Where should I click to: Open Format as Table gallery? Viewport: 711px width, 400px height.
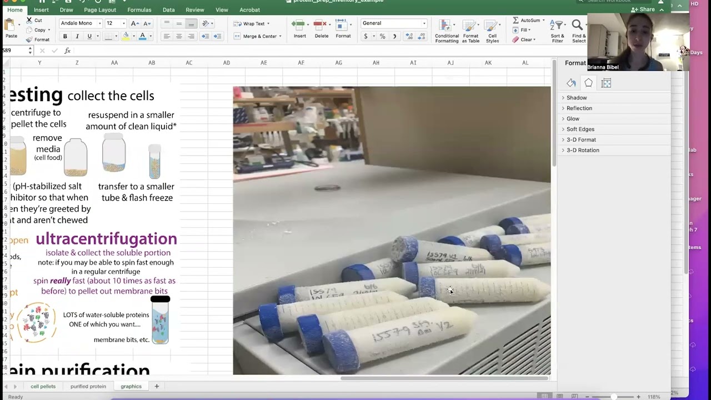[470, 31]
